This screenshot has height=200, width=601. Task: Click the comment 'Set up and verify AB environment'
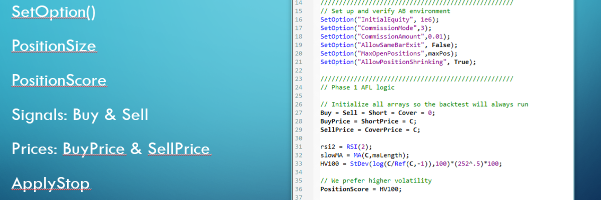click(x=385, y=11)
